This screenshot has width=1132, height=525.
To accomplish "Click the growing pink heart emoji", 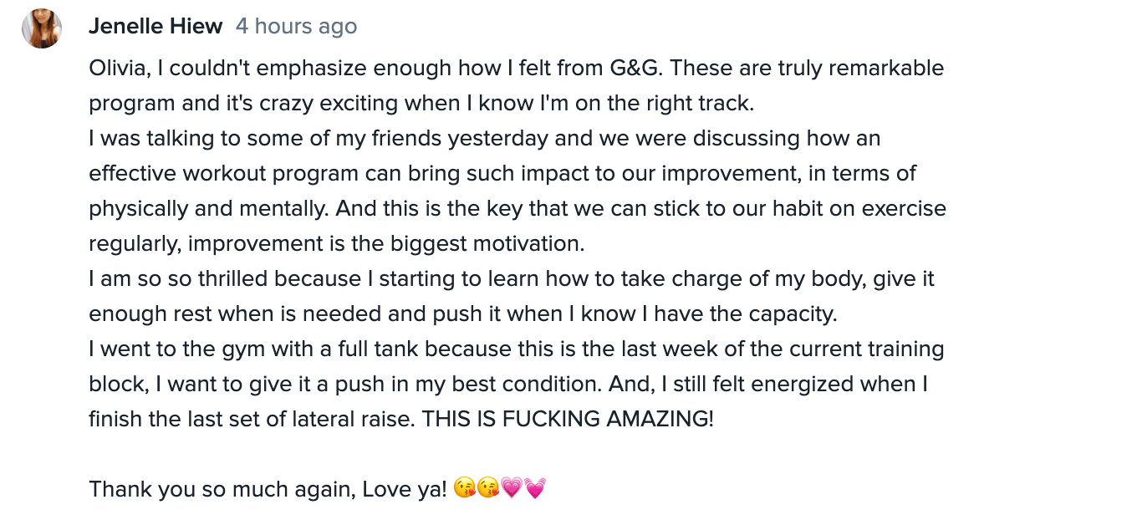I will point(511,489).
